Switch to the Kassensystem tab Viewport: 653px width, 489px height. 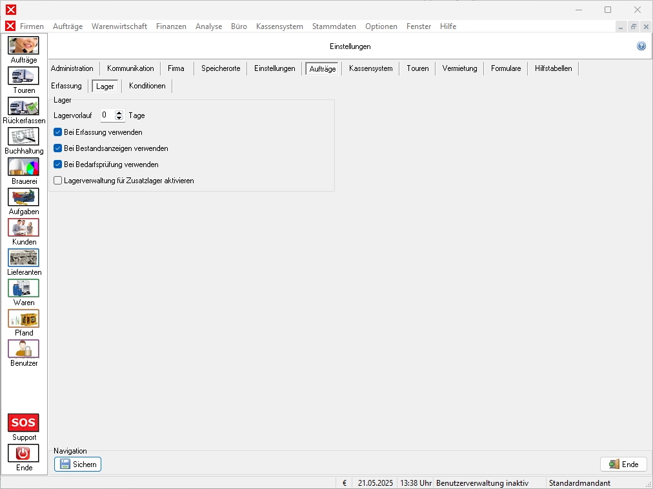coord(370,68)
